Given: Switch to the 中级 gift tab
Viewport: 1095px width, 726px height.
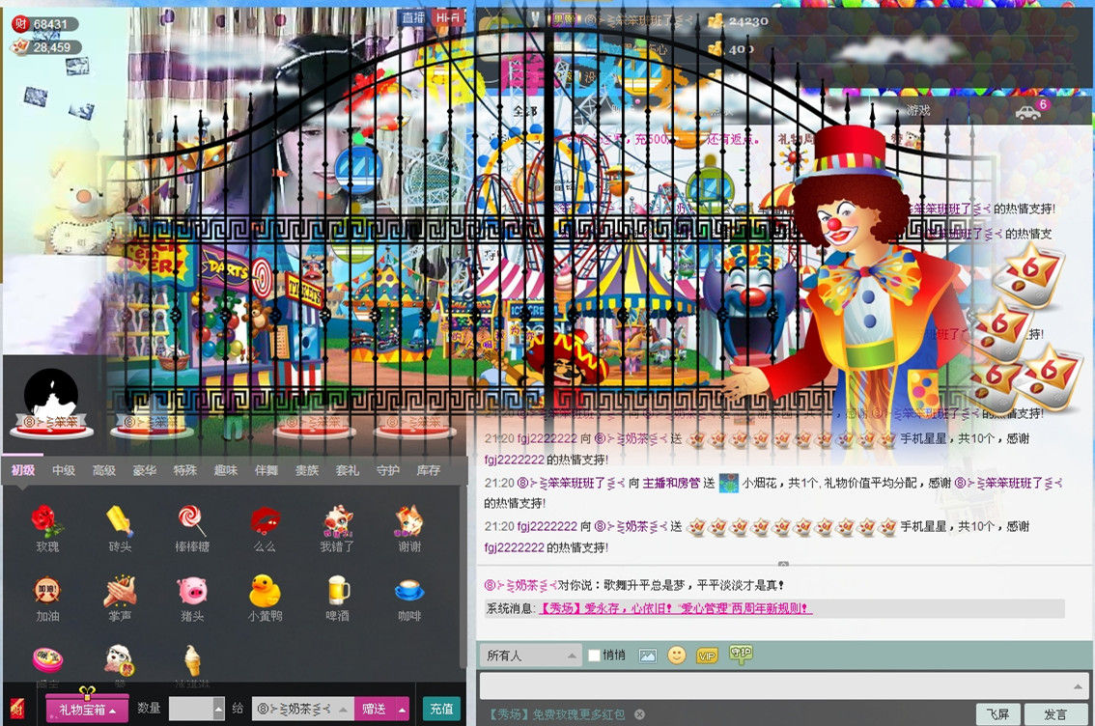Looking at the screenshot, I should tap(64, 470).
